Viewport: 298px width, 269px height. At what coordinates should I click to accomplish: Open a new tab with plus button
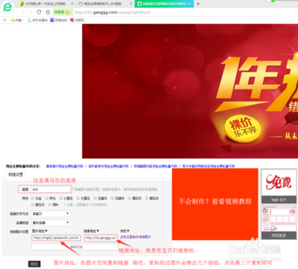198,4
